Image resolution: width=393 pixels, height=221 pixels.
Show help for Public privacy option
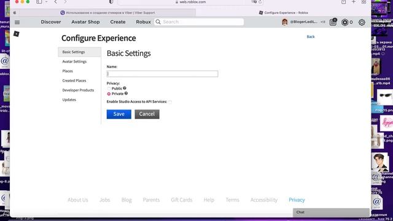point(125,88)
